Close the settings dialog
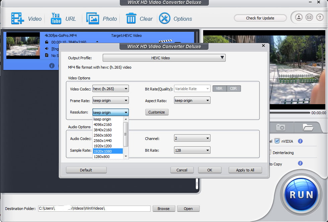The width and height of the screenshot is (328, 222). 263,46
